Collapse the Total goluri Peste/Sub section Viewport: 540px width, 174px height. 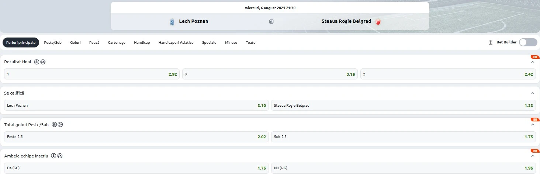click(x=532, y=125)
